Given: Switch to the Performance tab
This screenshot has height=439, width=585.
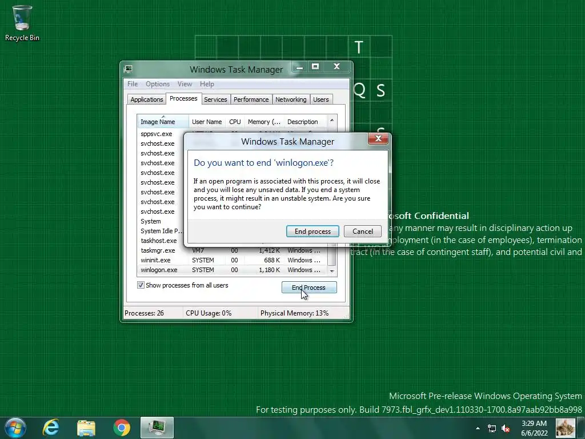Looking at the screenshot, I should [x=251, y=99].
